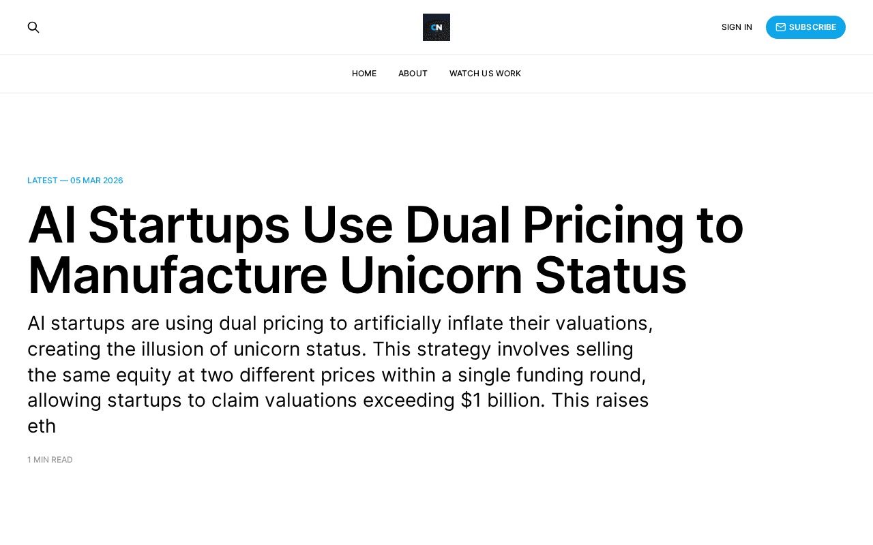This screenshot has width=873, height=545.
Task: Click the CN site logo
Action: (436, 27)
